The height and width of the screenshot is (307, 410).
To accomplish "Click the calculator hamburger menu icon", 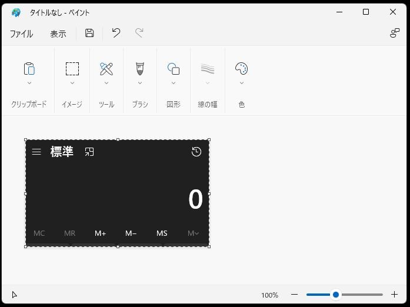I will [36, 152].
